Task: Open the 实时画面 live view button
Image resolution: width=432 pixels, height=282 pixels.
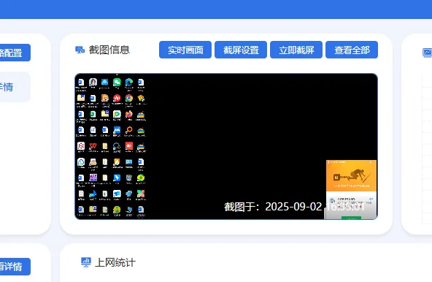Action: point(185,50)
